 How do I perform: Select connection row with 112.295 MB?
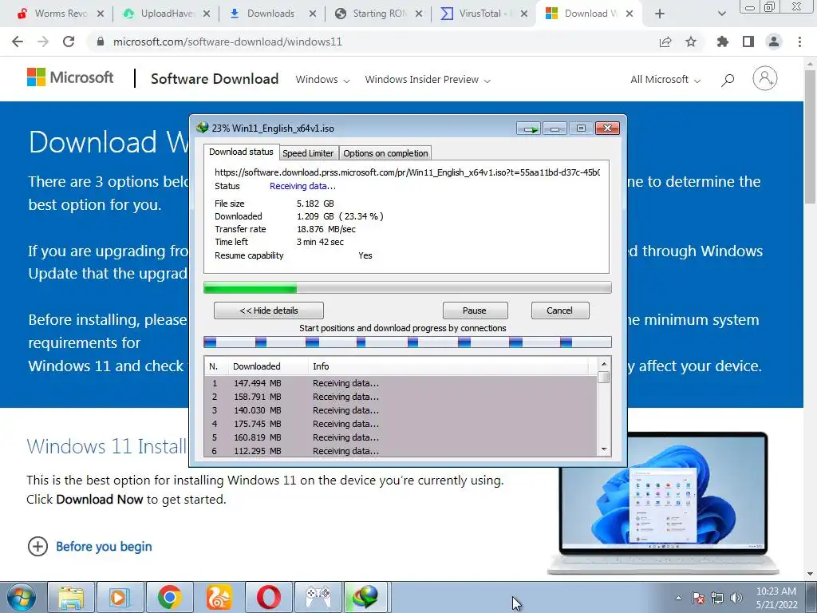pyautogui.click(x=401, y=450)
